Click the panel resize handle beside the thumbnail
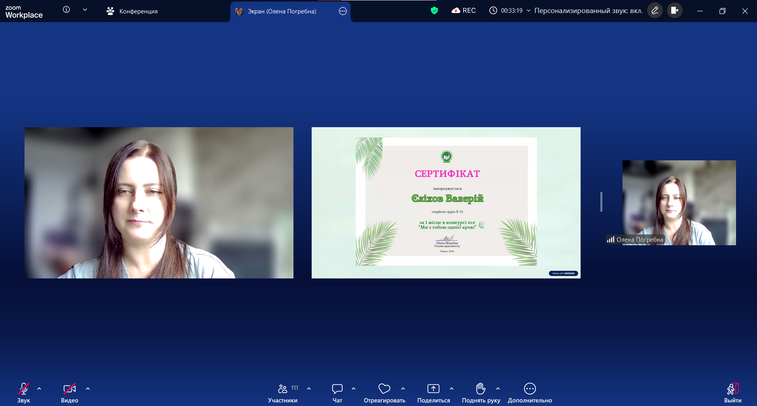Screen dimensions: 757x406 601,202
